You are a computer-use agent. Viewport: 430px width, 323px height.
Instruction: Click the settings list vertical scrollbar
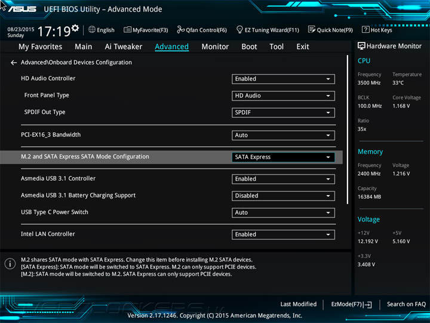348,129
